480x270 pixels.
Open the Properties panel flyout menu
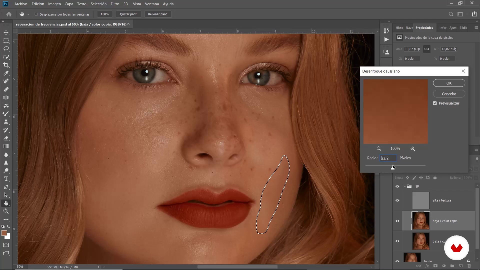tap(476, 28)
